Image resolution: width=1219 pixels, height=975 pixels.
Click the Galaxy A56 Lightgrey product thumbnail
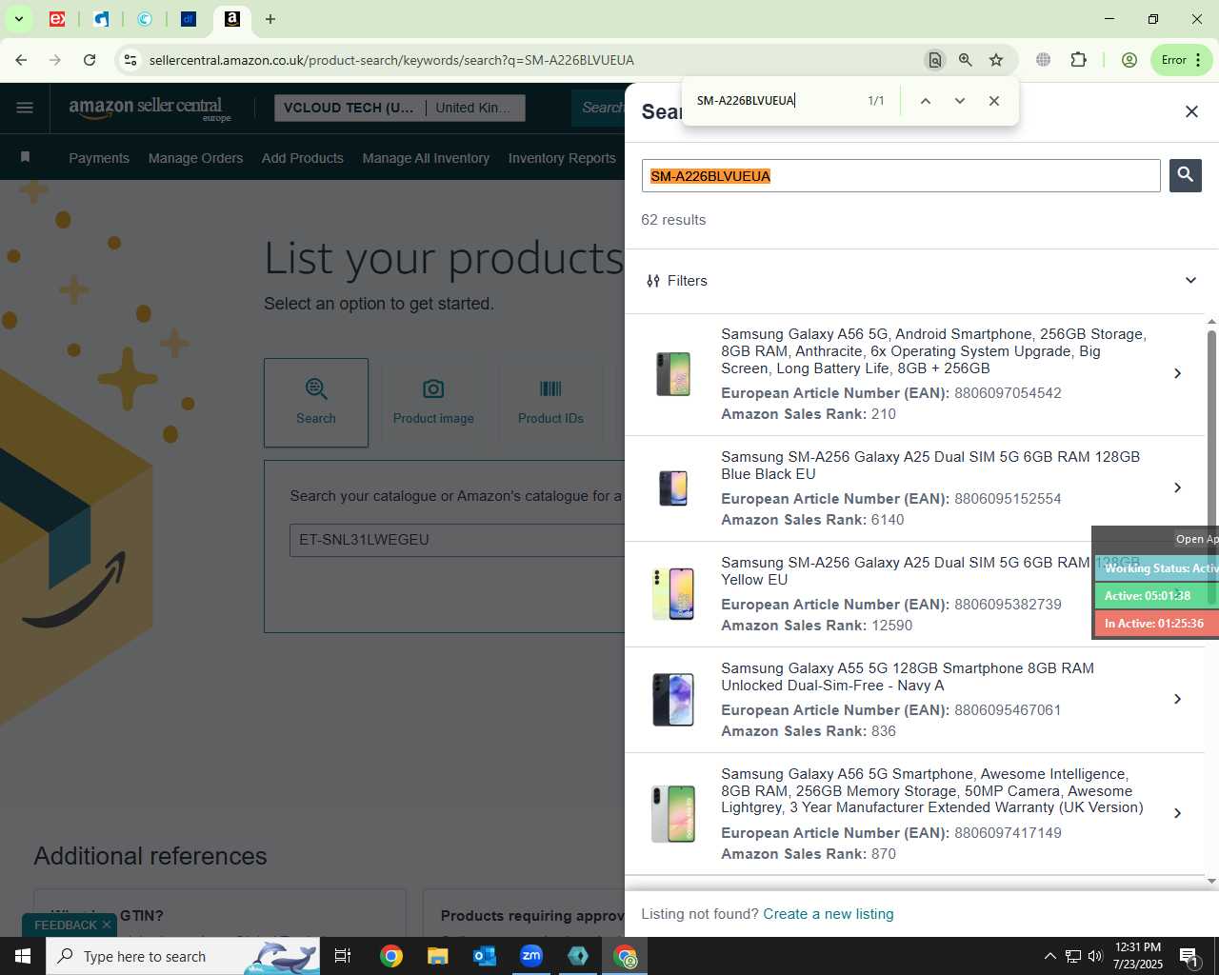pyautogui.click(x=673, y=813)
